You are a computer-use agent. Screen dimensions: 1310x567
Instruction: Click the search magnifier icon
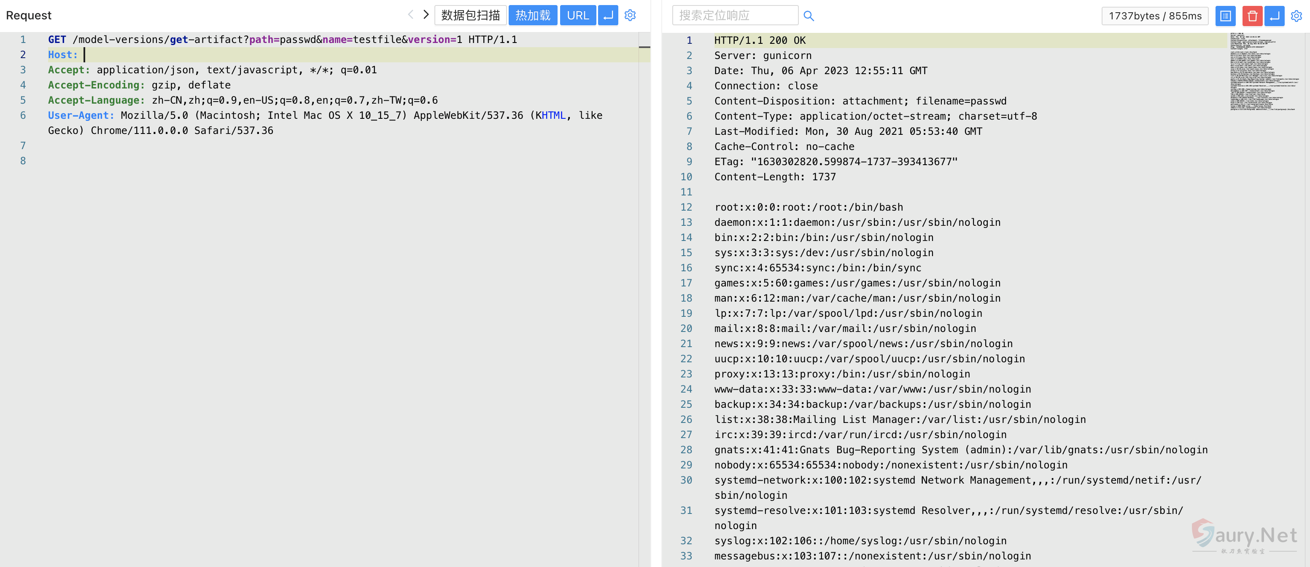pyautogui.click(x=809, y=16)
